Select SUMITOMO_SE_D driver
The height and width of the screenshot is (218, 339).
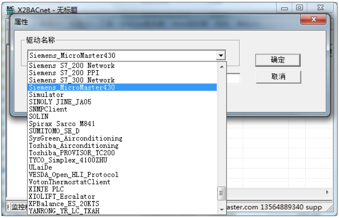(122, 131)
